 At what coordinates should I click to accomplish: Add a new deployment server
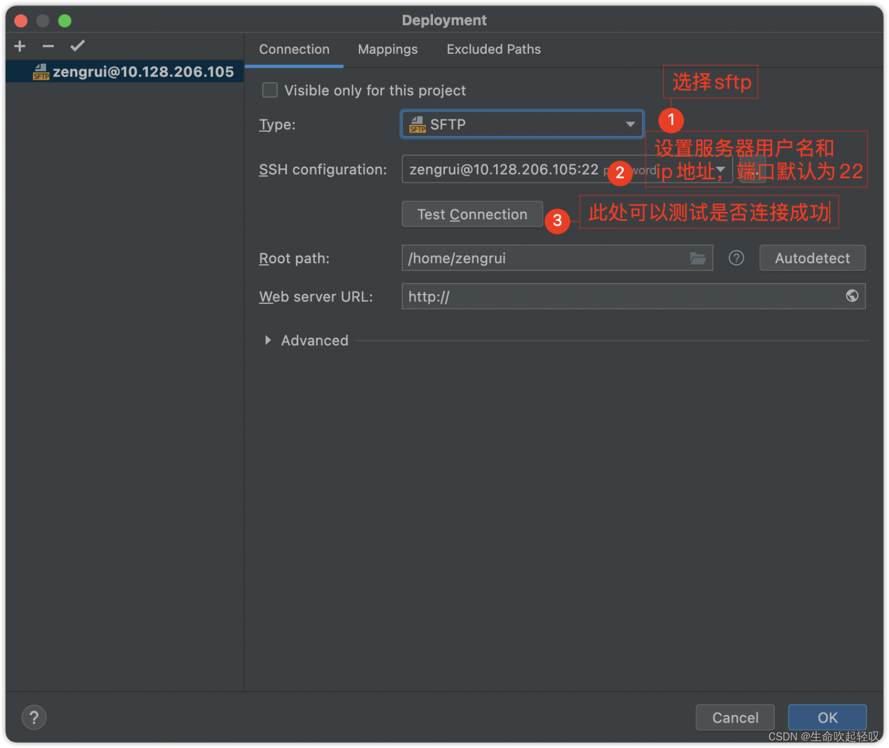tap(20, 46)
